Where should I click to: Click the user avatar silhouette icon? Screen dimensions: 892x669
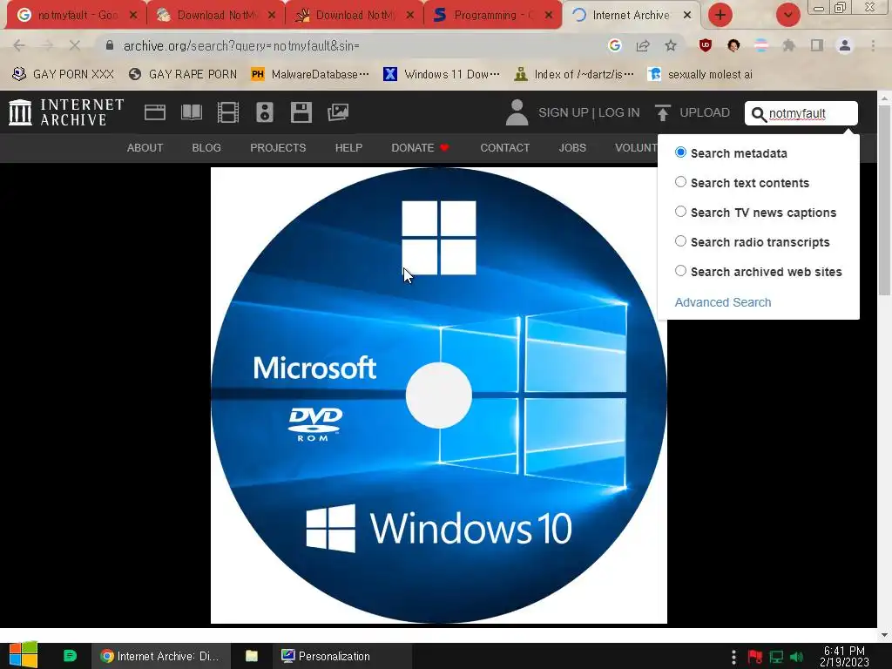[517, 112]
